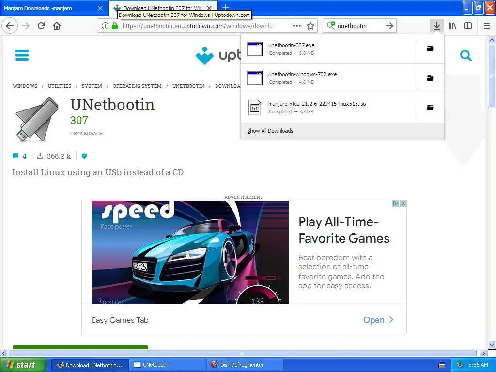Open the Windows Start menu
This screenshot has width=496, height=372.
click(23, 365)
